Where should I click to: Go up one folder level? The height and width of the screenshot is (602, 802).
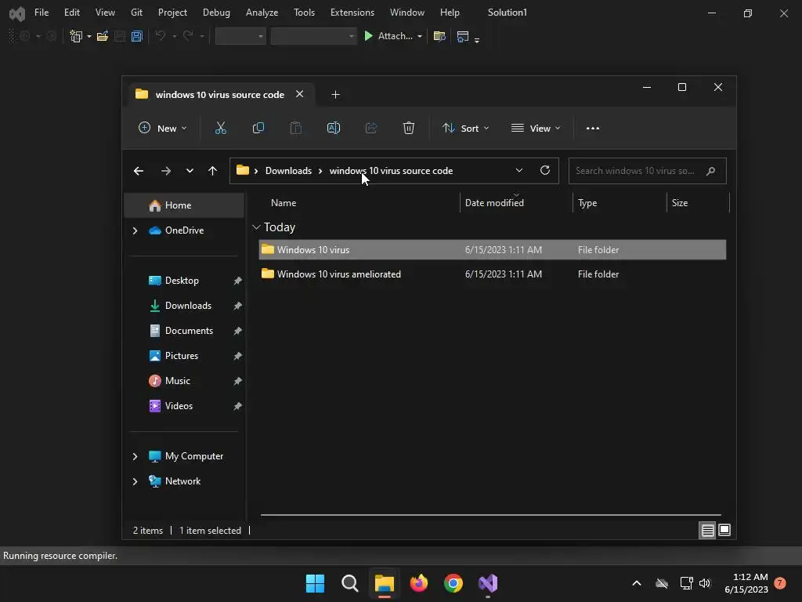(213, 171)
